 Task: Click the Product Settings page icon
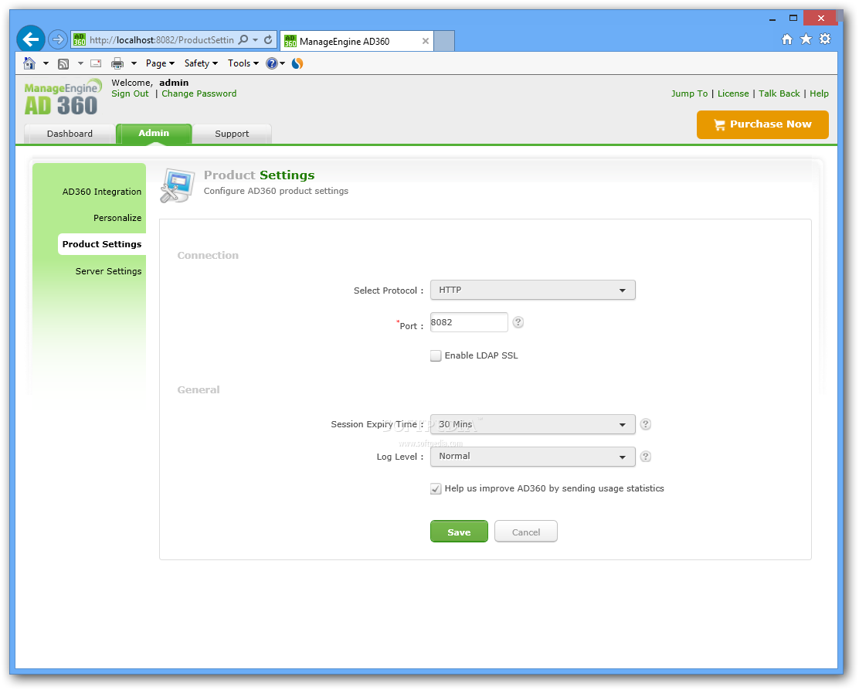point(178,185)
